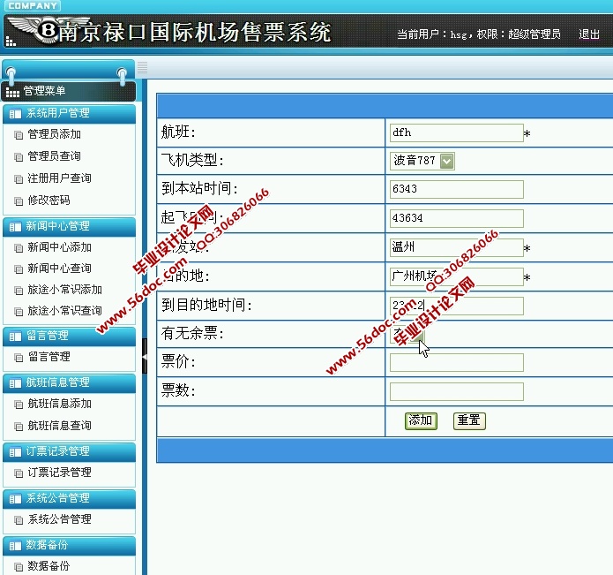This screenshot has width=613, height=575.
Task: Click the 订票记录管理 section header icon
Action: coord(15,452)
